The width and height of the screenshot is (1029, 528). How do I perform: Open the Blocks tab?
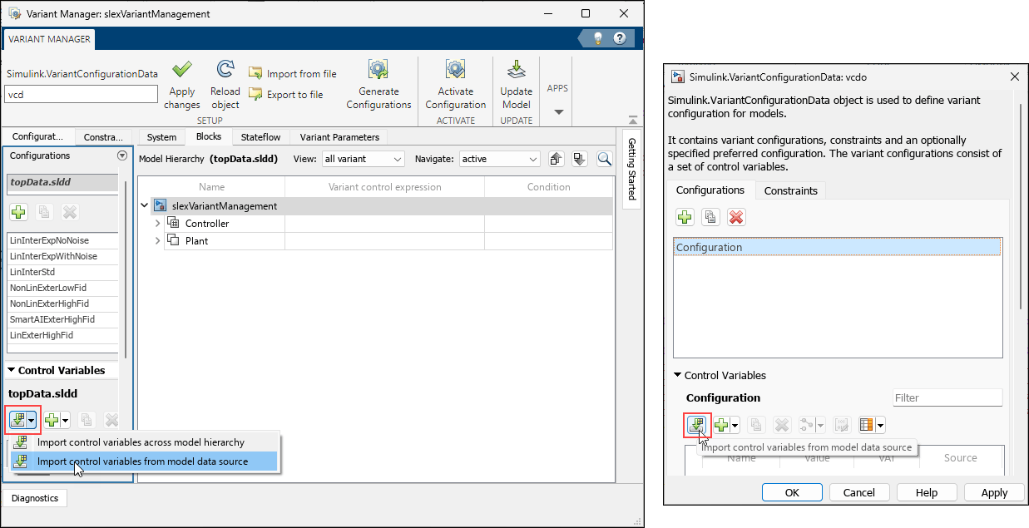pyautogui.click(x=209, y=137)
